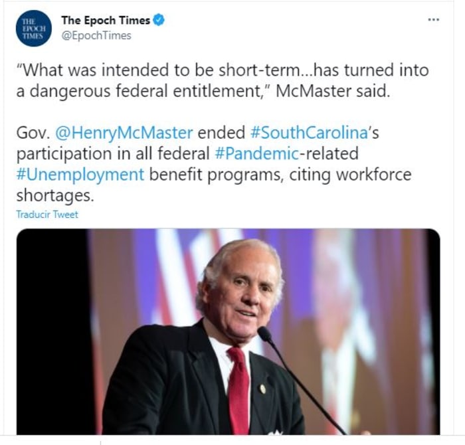Select the #Unemployment hashtag
Viewport: 465px width, 445px height.
pyautogui.click(x=80, y=175)
